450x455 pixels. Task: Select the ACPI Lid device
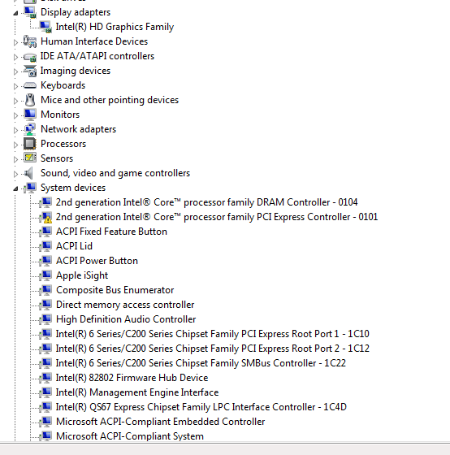[x=74, y=246]
